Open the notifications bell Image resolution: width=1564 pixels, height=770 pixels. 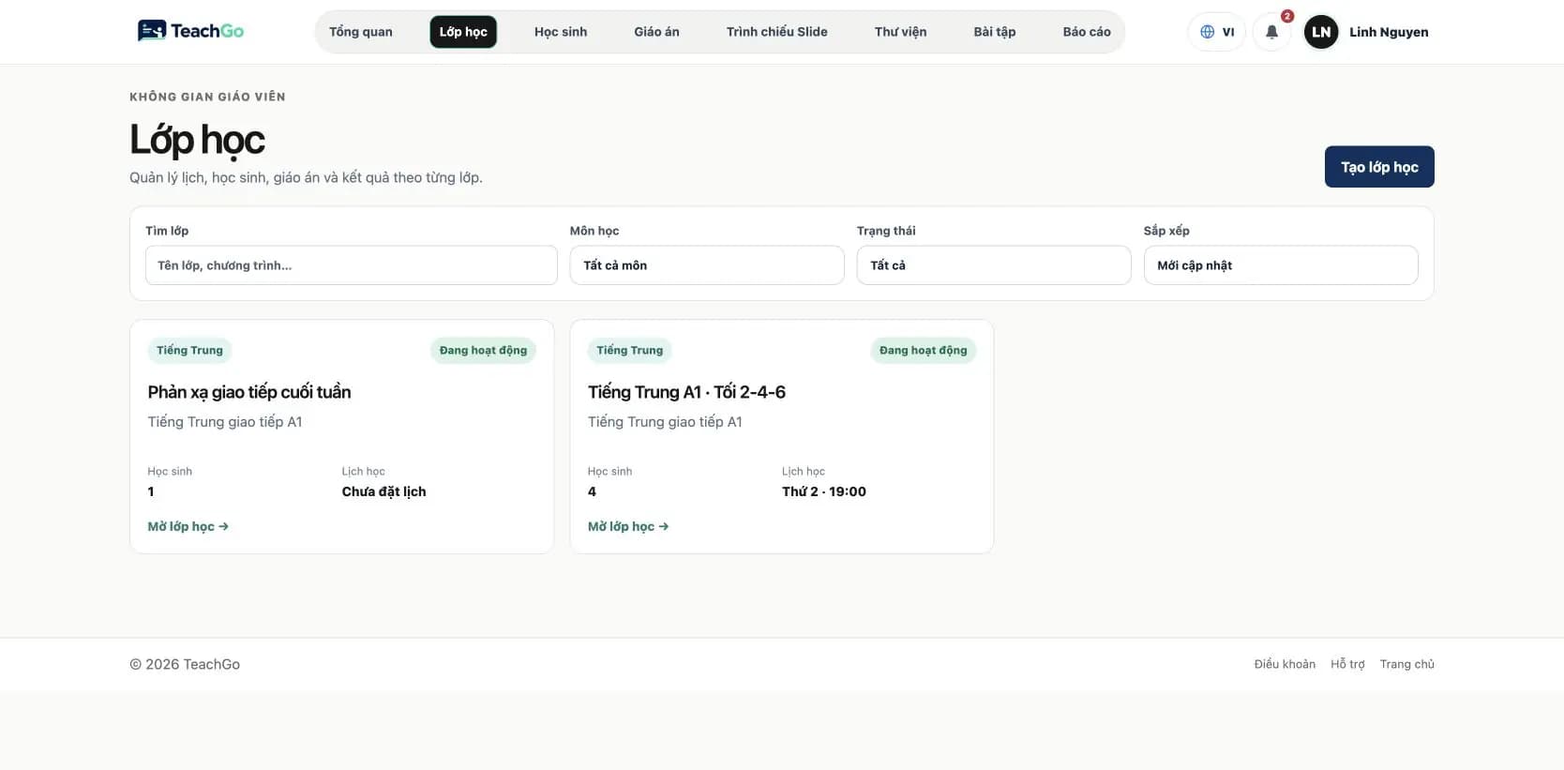[1271, 32]
